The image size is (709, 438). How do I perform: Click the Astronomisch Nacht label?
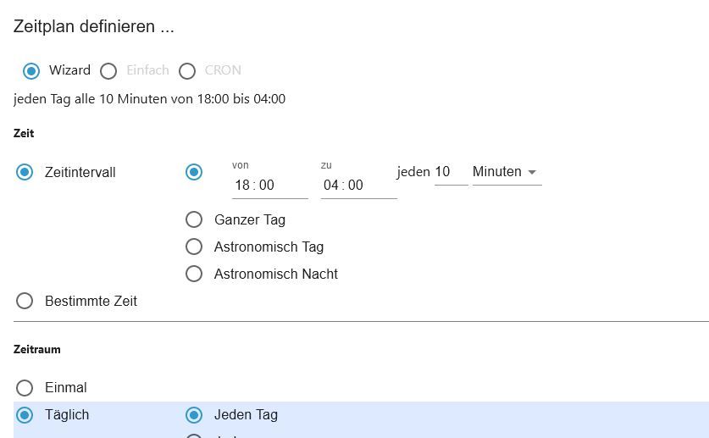[x=275, y=274]
